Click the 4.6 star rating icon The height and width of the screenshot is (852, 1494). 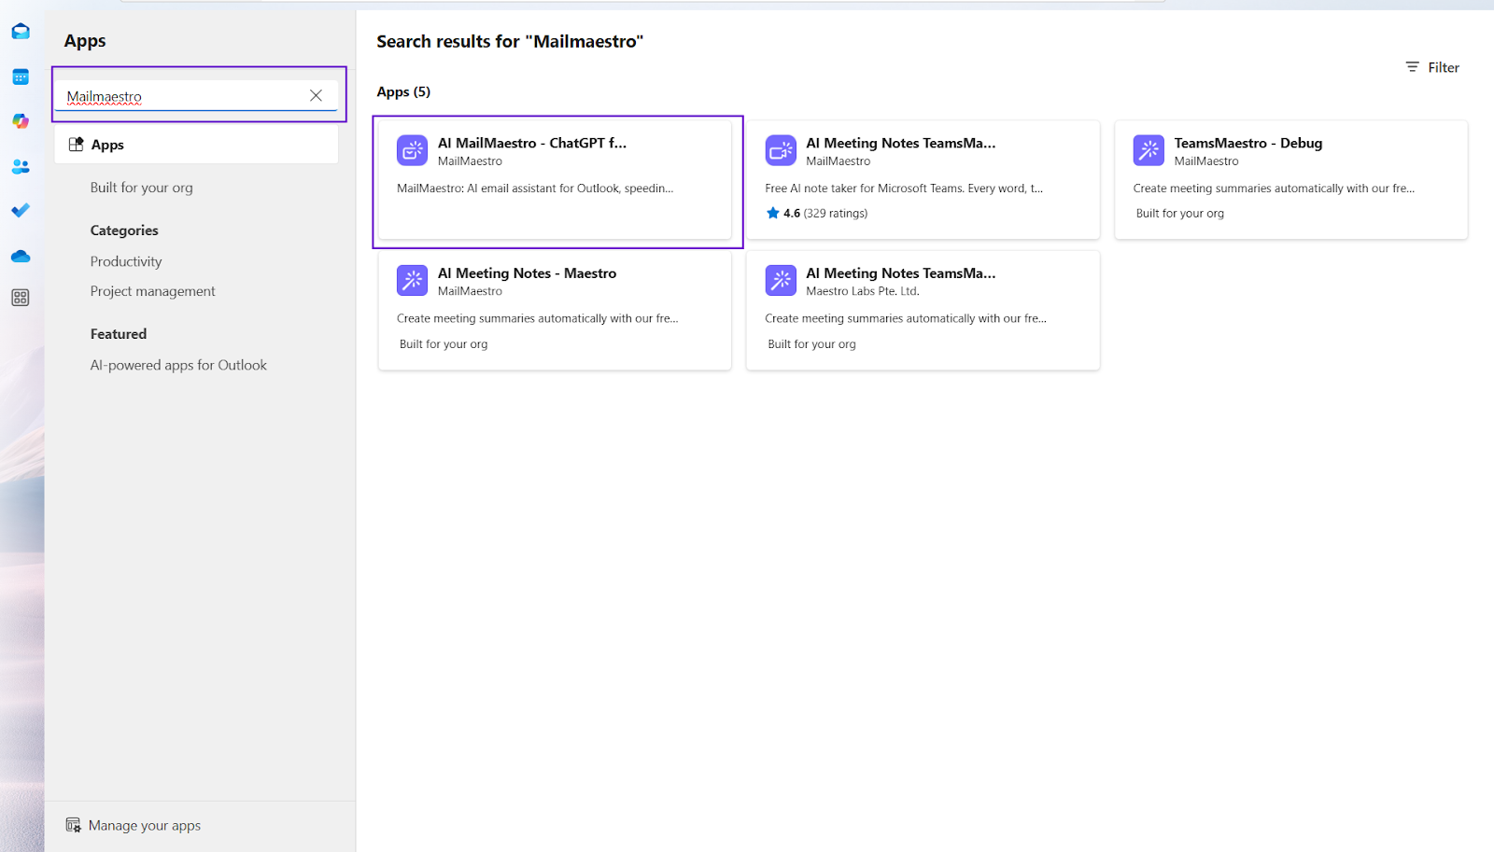pyautogui.click(x=772, y=213)
